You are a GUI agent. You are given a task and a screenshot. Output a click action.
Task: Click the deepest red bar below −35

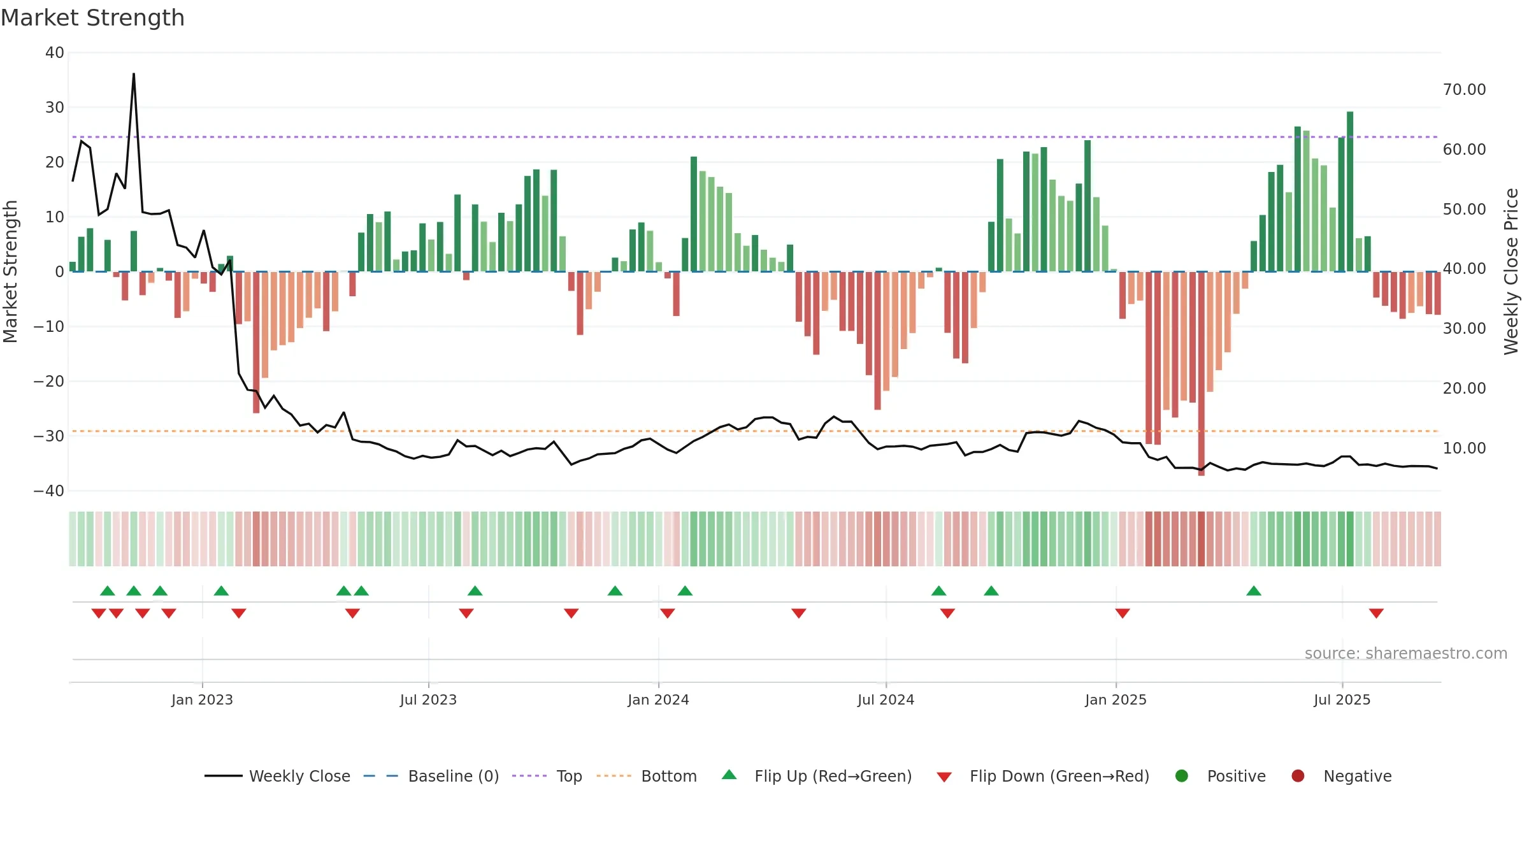(x=1202, y=373)
